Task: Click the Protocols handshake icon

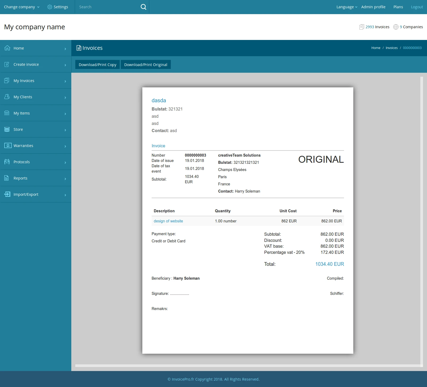Action: click(x=7, y=162)
